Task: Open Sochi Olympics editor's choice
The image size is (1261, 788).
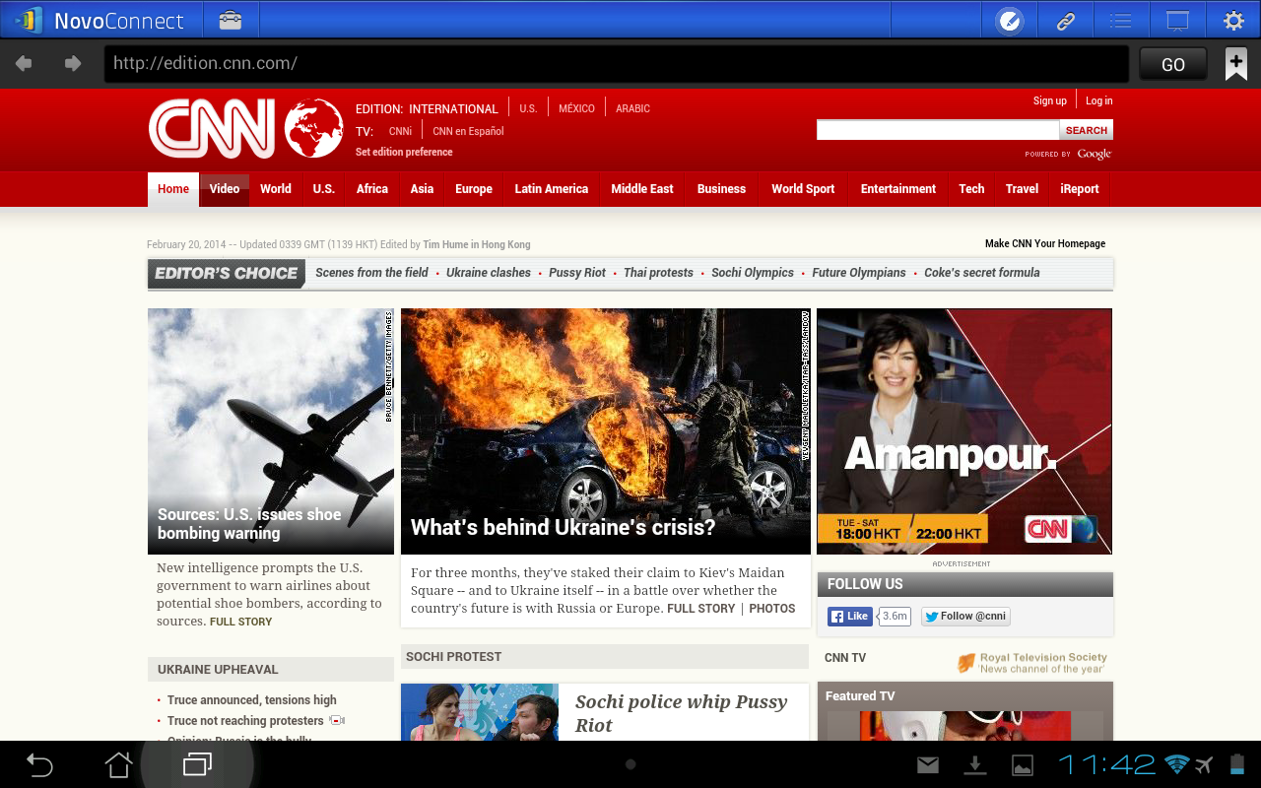Action: [753, 273]
